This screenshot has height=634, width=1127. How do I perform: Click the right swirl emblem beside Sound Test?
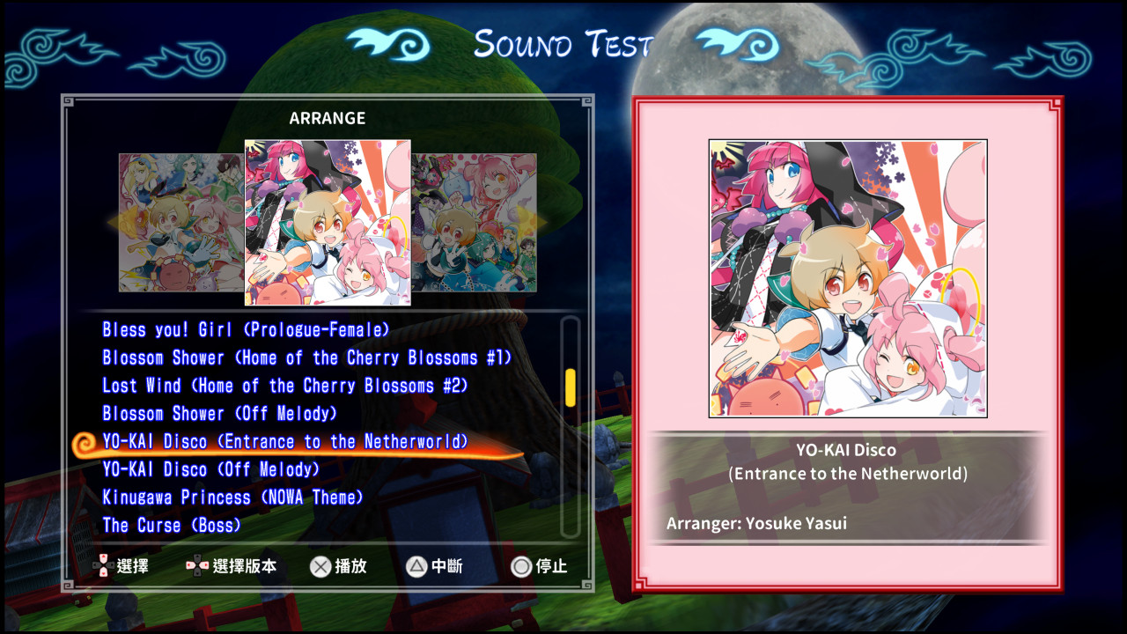click(x=738, y=45)
